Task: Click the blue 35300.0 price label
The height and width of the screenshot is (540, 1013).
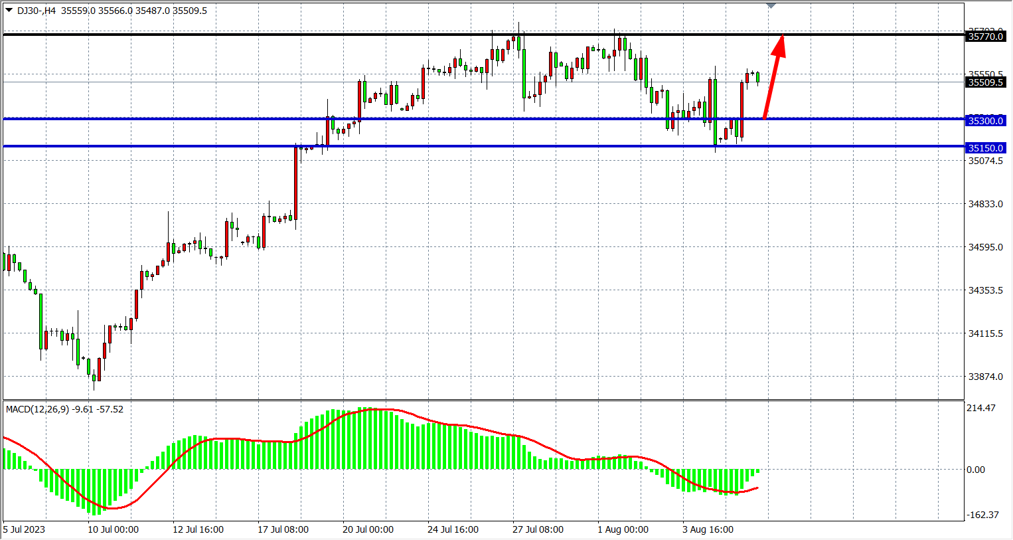Action: click(985, 121)
